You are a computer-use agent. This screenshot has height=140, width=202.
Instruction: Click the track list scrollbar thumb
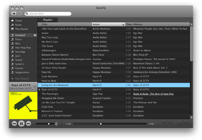click(x=191, y=44)
